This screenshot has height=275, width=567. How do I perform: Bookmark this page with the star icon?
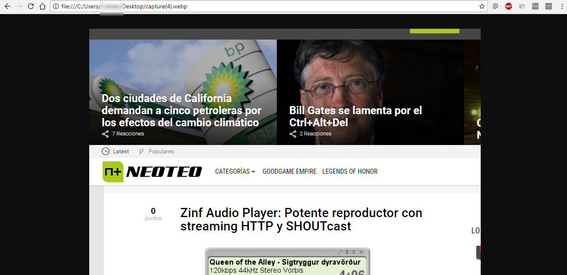[482, 6]
